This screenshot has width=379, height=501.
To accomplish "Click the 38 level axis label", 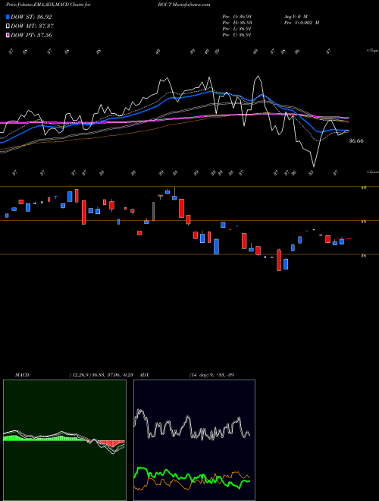I will pyautogui.click(x=363, y=222).
